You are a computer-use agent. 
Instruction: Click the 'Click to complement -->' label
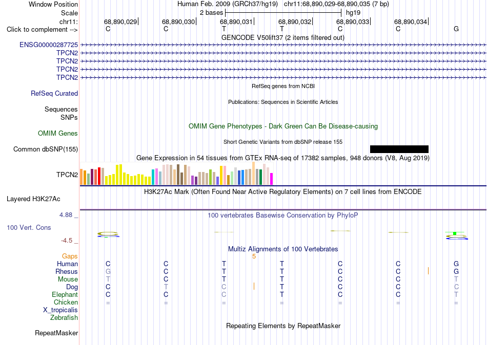[x=42, y=30]
